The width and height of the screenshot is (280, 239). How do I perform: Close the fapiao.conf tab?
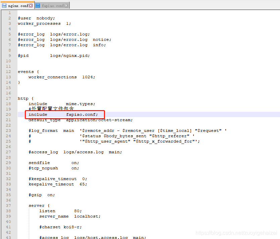point(66,6)
